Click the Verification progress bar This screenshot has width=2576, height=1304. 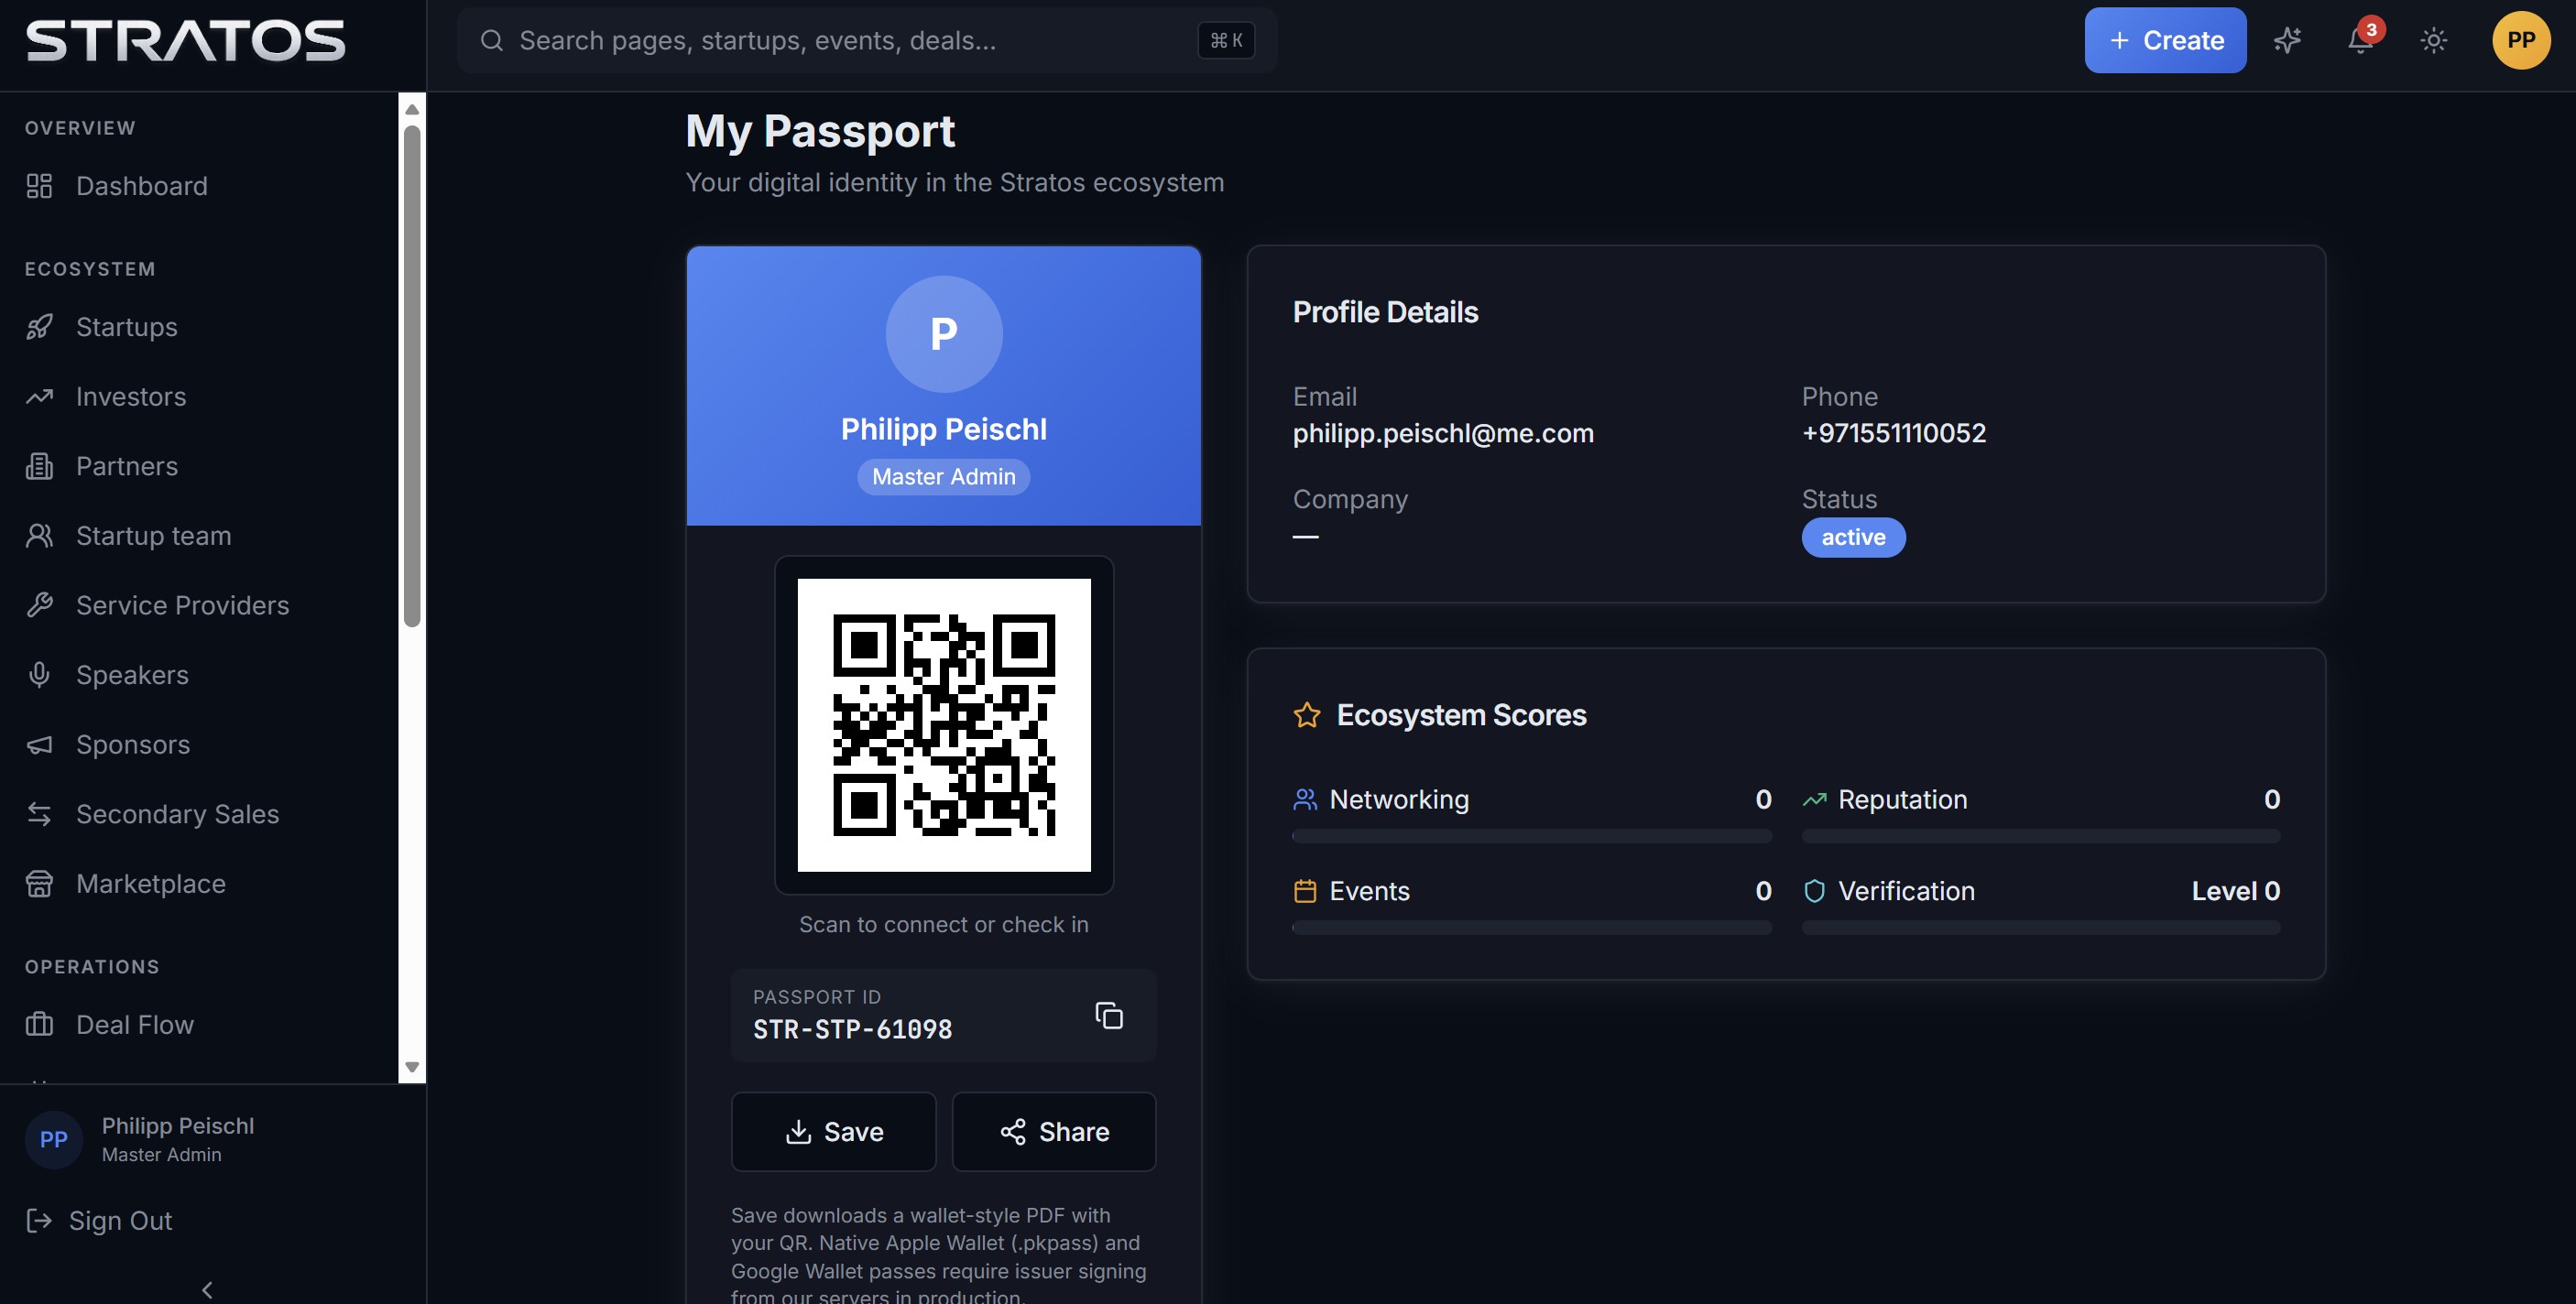tap(2041, 928)
